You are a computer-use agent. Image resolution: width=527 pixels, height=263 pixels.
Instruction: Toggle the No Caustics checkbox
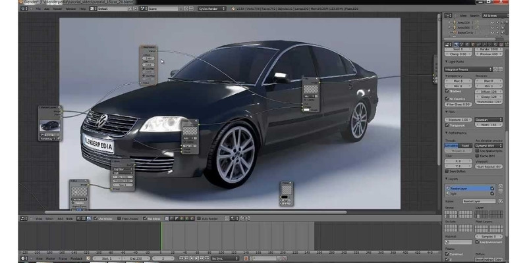[x=447, y=98]
